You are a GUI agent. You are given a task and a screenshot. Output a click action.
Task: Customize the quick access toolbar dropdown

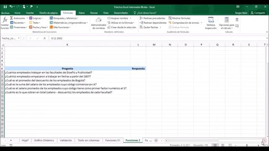click(x=37, y=7)
